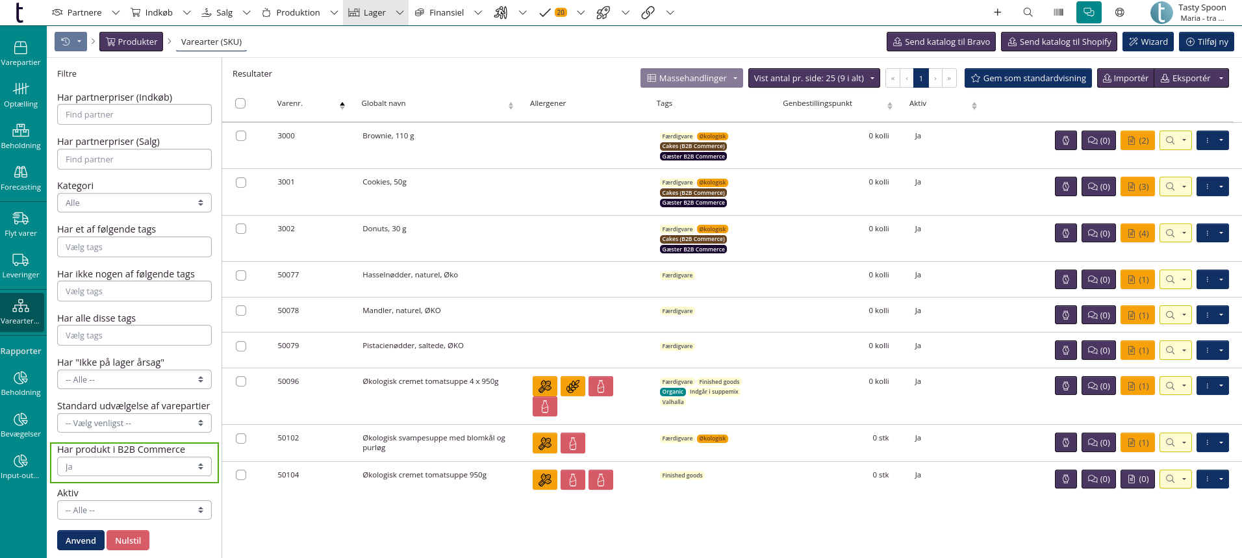Viewport: 1242px width, 558px height.
Task: Open Optælling in the sidebar
Action: 21,95
